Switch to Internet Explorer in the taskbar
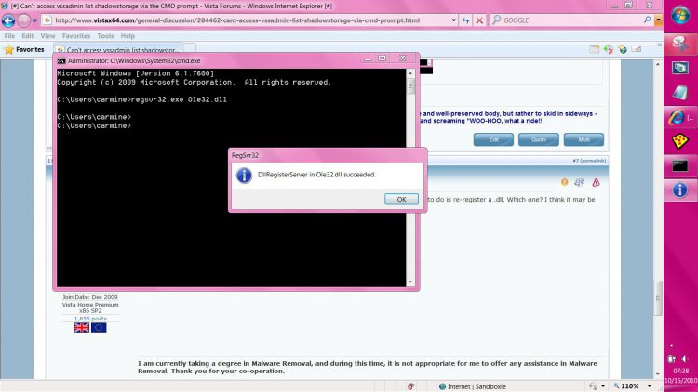 tap(680, 117)
